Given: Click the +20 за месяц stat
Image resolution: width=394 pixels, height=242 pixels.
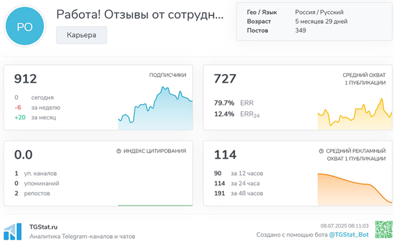Looking at the screenshot, I should [x=35, y=118].
